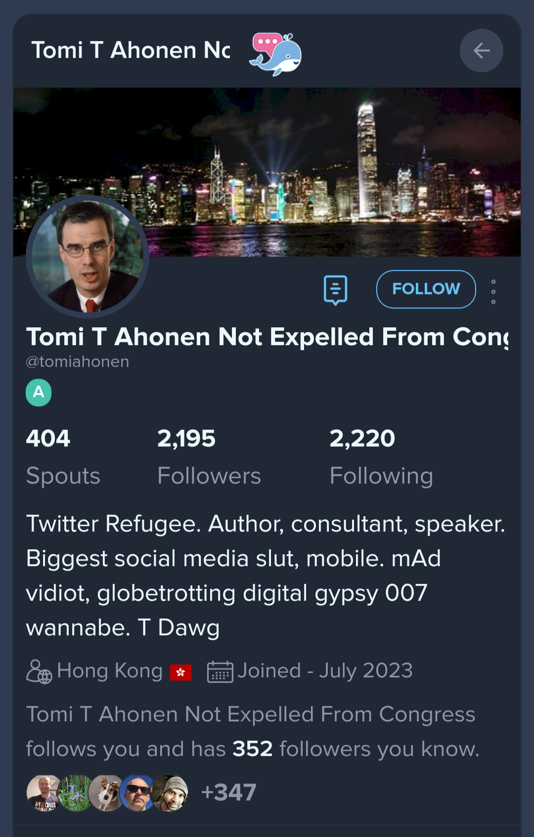Select first mutual follower avatar
Image resolution: width=534 pixels, height=837 pixels.
(44, 793)
